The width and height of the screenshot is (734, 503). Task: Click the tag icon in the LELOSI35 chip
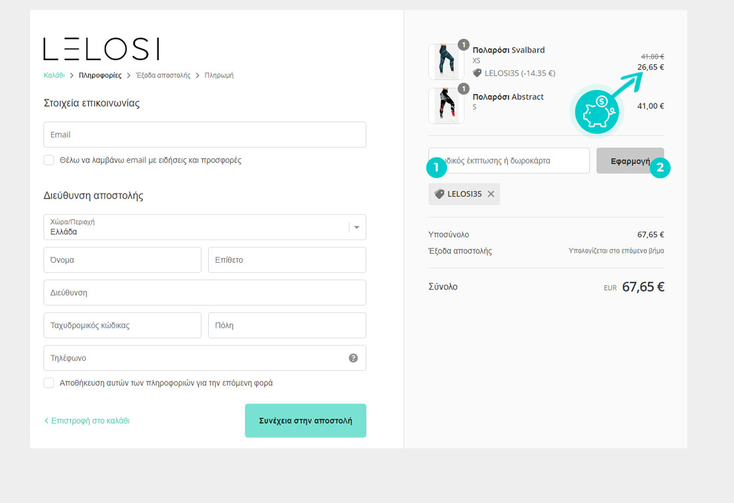[439, 193]
